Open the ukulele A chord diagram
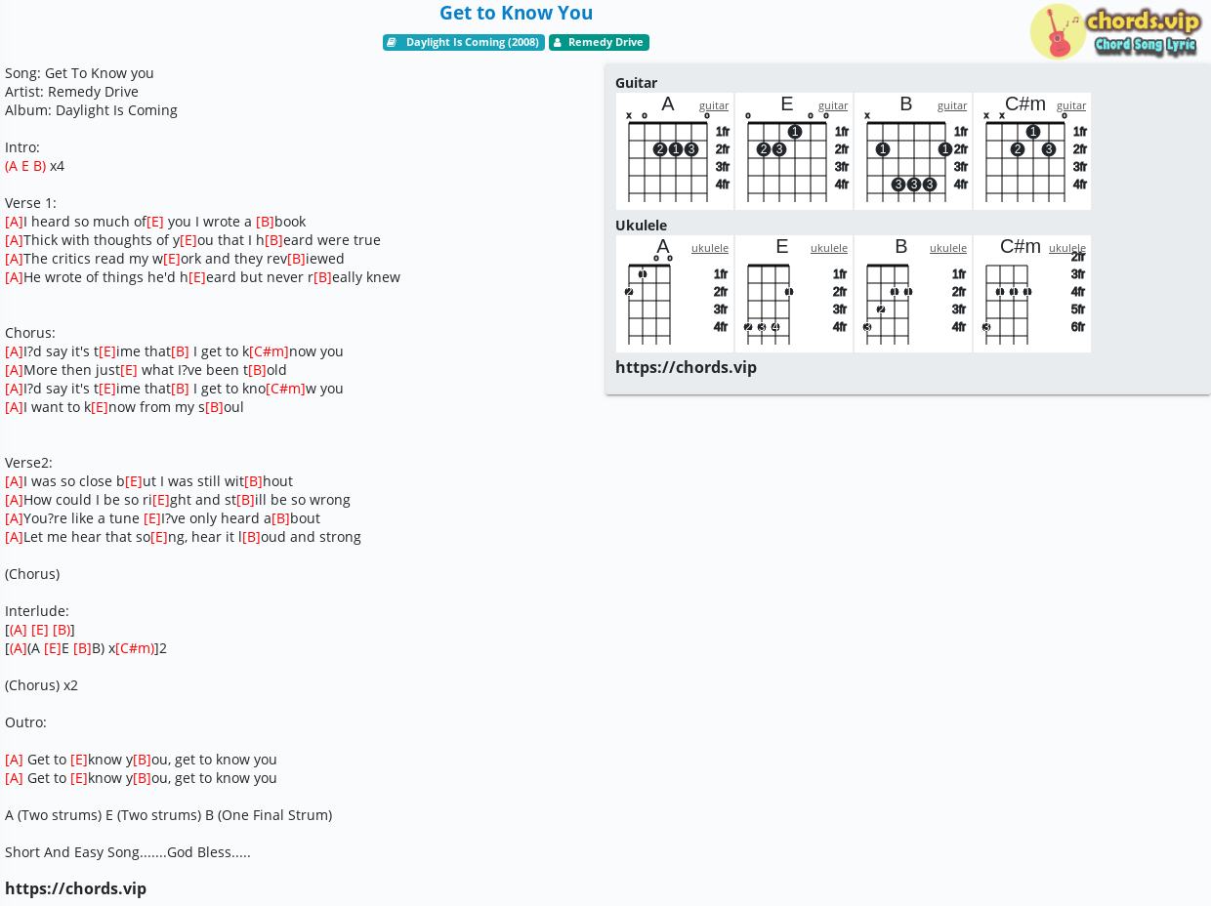Screen dimensions: 1211x906 pos(675,294)
